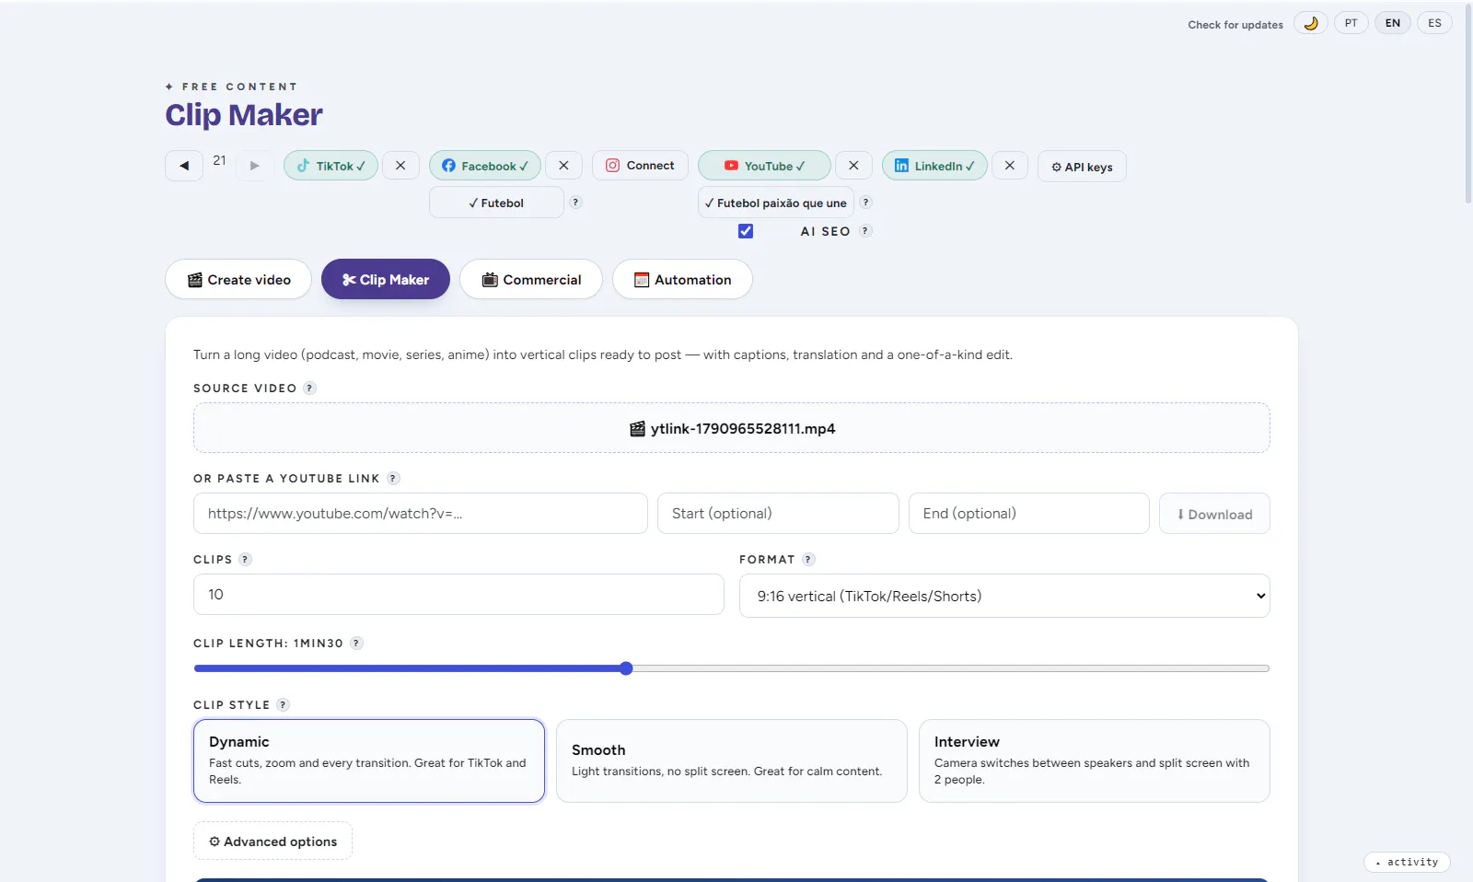
Task: Click the YouTube link input field
Action: click(421, 514)
